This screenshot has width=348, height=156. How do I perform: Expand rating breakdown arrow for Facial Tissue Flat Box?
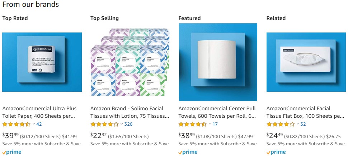tap(298, 124)
